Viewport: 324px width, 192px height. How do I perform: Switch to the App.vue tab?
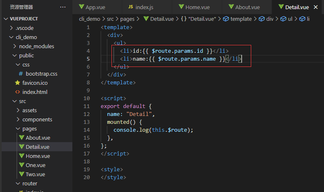tap(97, 7)
